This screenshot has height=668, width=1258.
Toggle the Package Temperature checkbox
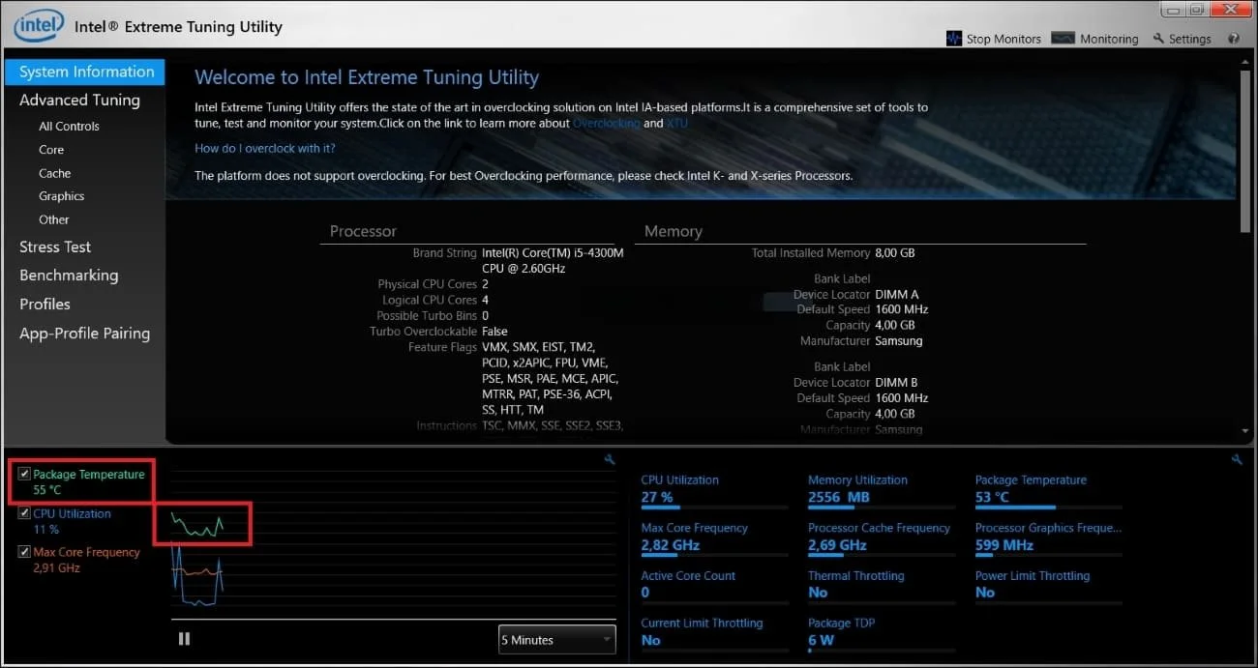pyautogui.click(x=24, y=474)
